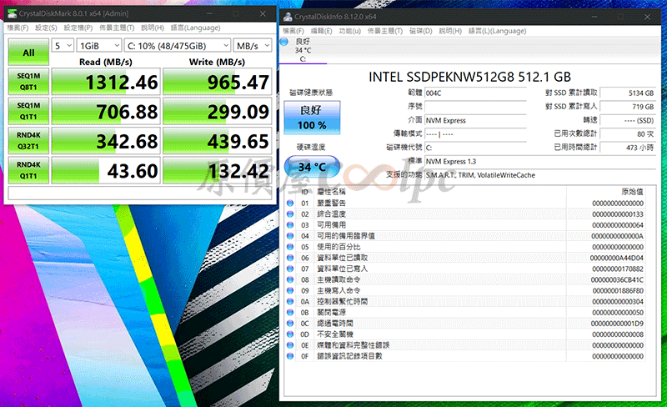Open 設定(S) menu in CrystalDiskMark
Image resolution: width=667 pixels, height=407 pixels.
[46, 28]
